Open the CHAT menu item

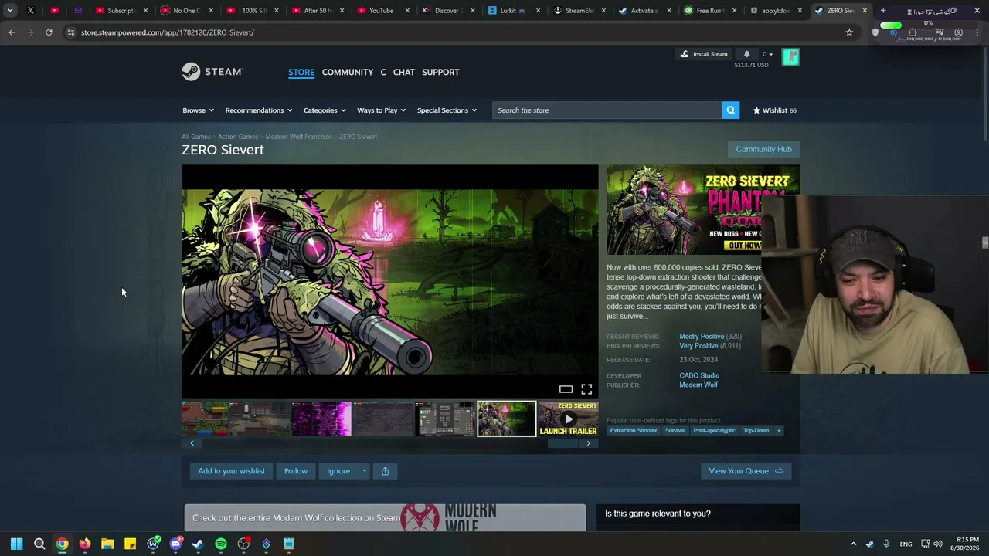[x=403, y=72]
